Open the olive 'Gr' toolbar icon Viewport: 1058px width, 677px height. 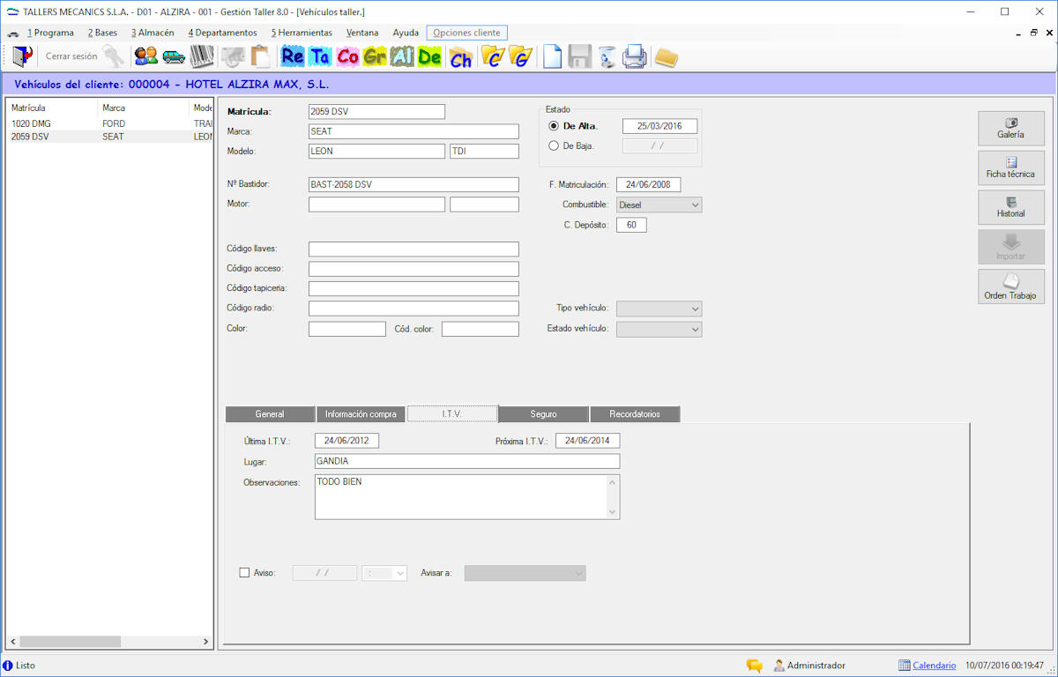click(x=375, y=56)
